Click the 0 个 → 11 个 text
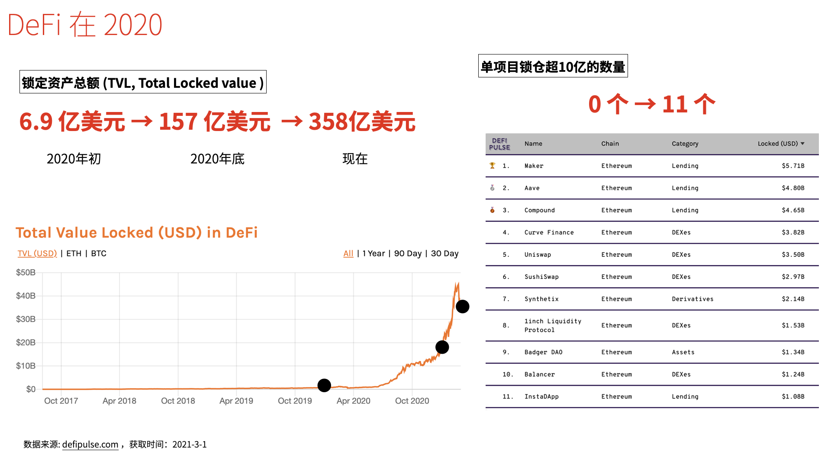Viewport: 831px width, 467px height. click(x=652, y=104)
